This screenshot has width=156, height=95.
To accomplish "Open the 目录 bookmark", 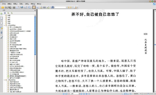I will point(9,23).
